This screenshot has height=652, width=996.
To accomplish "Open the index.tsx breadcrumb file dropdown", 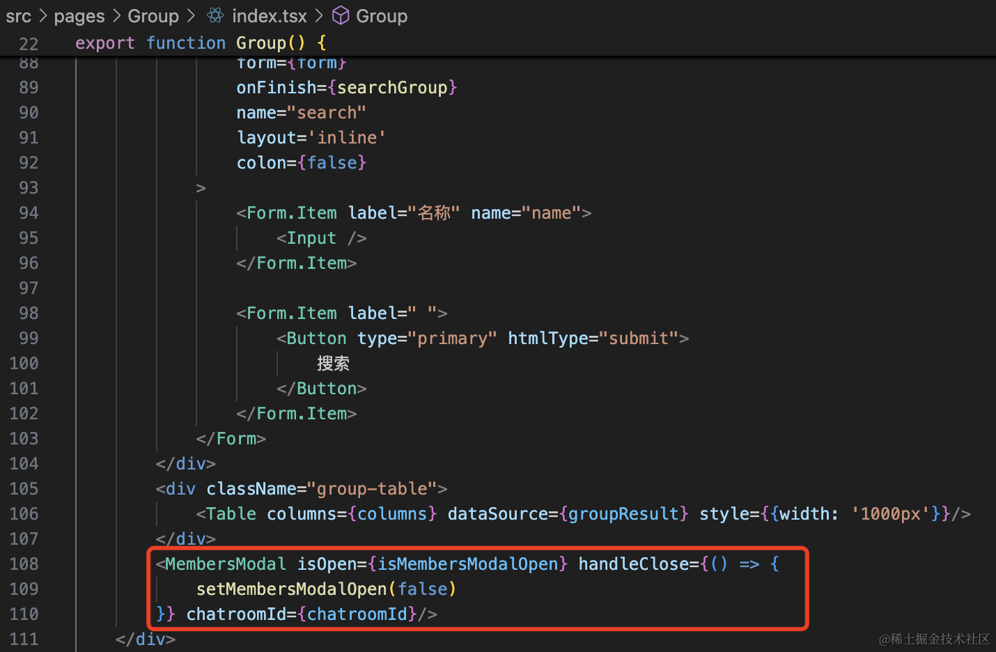I will coord(269,16).
